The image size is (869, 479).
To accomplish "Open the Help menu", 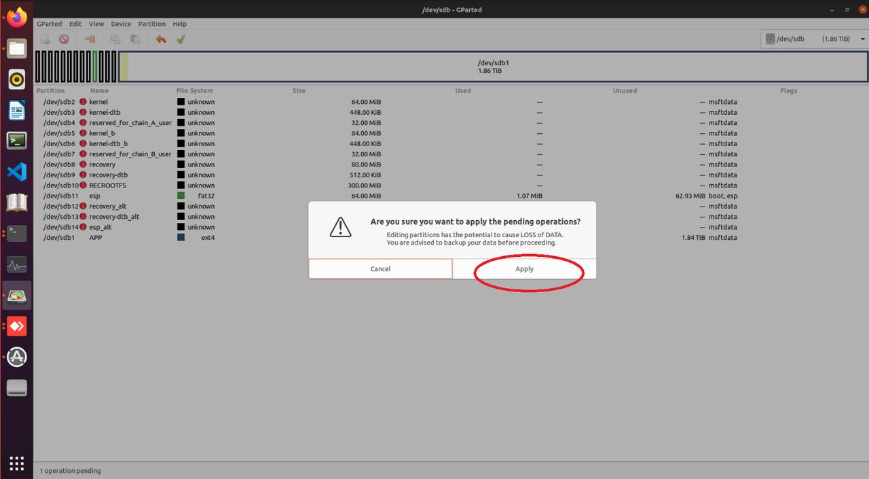I will (x=179, y=24).
